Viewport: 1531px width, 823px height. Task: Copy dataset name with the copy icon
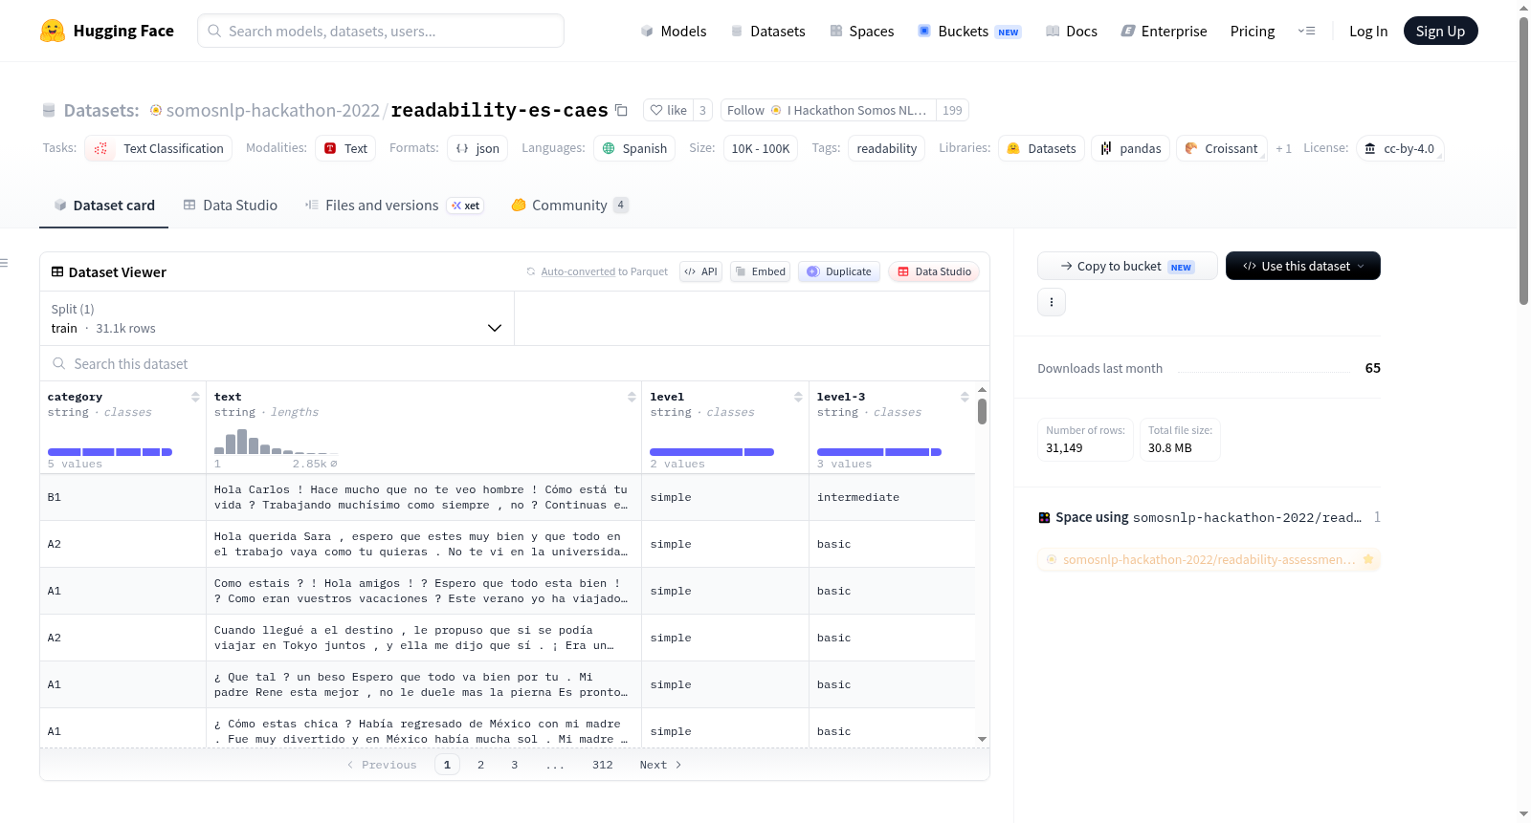[x=621, y=110]
